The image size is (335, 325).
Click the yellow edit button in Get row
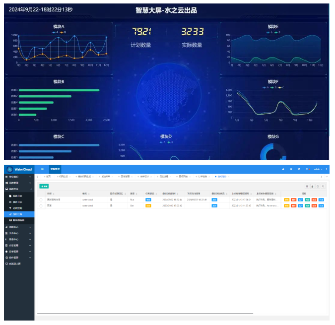286,205
